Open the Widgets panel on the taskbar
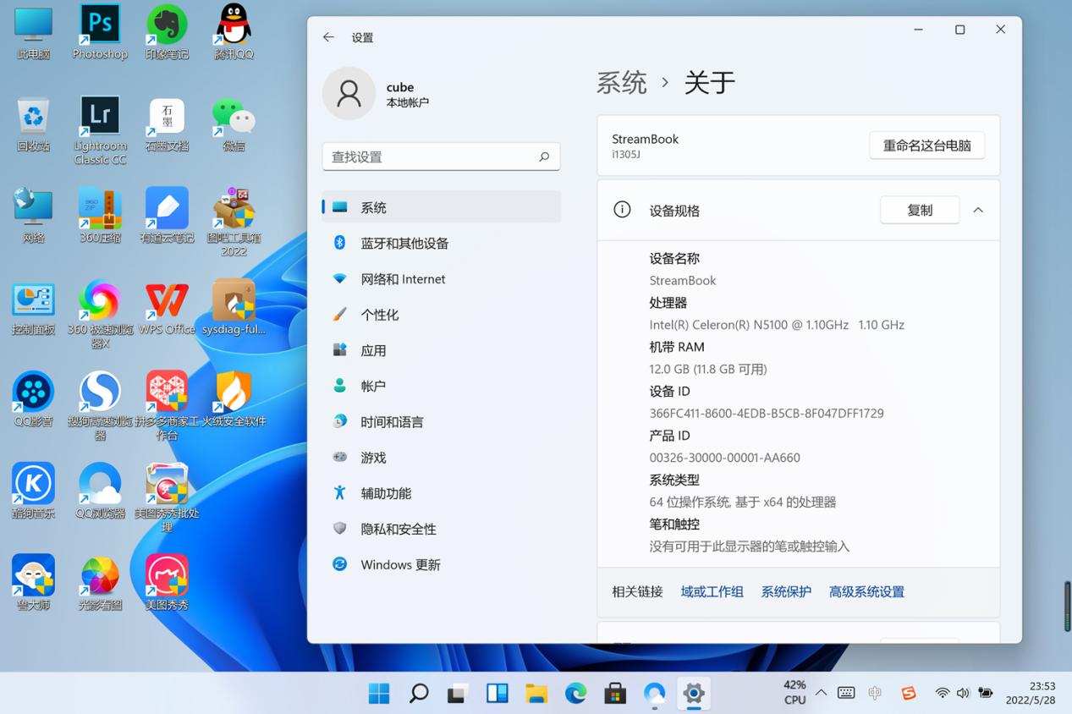The image size is (1072, 714). click(x=497, y=694)
